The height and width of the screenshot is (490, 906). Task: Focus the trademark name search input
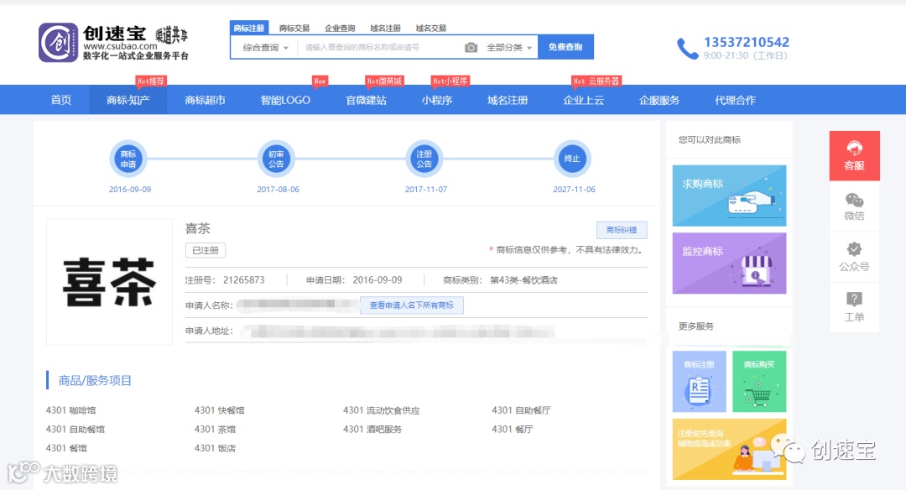click(381, 47)
